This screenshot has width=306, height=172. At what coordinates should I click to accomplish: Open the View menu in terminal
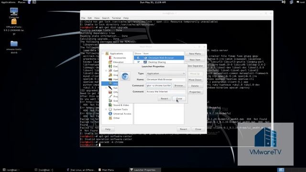(x=97, y=18)
